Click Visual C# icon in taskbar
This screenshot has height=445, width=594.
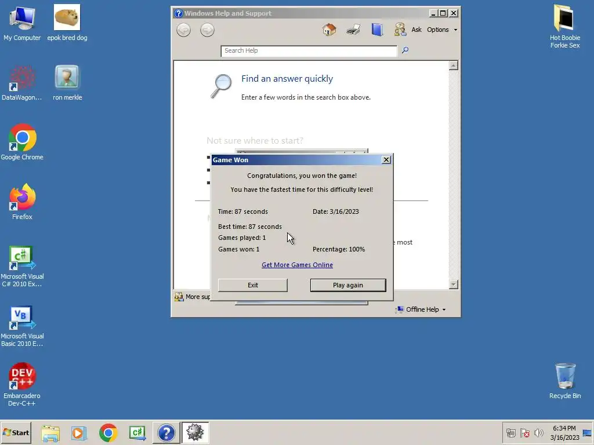click(137, 433)
